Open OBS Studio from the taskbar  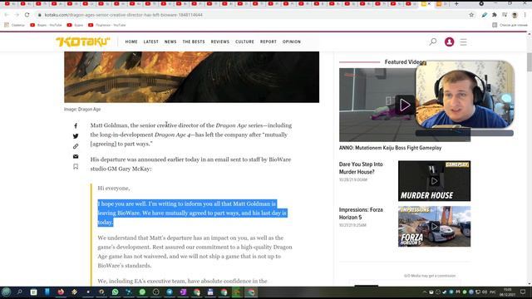[x=155, y=292]
